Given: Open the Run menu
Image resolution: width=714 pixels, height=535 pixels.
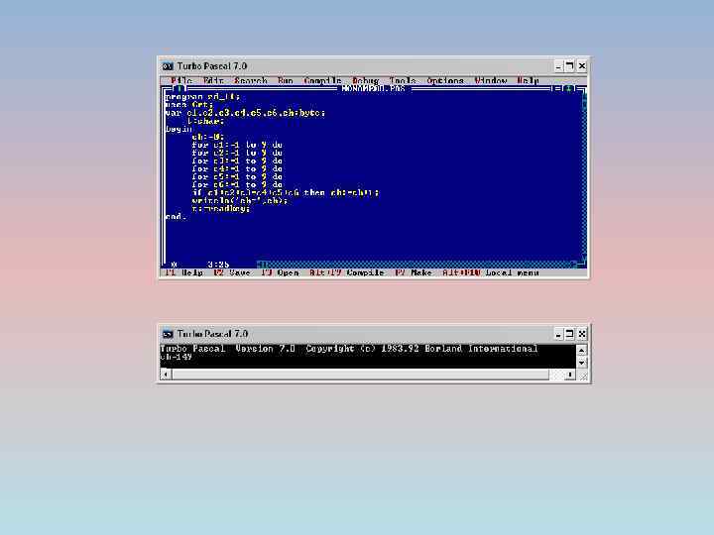Looking at the screenshot, I should pos(286,80).
